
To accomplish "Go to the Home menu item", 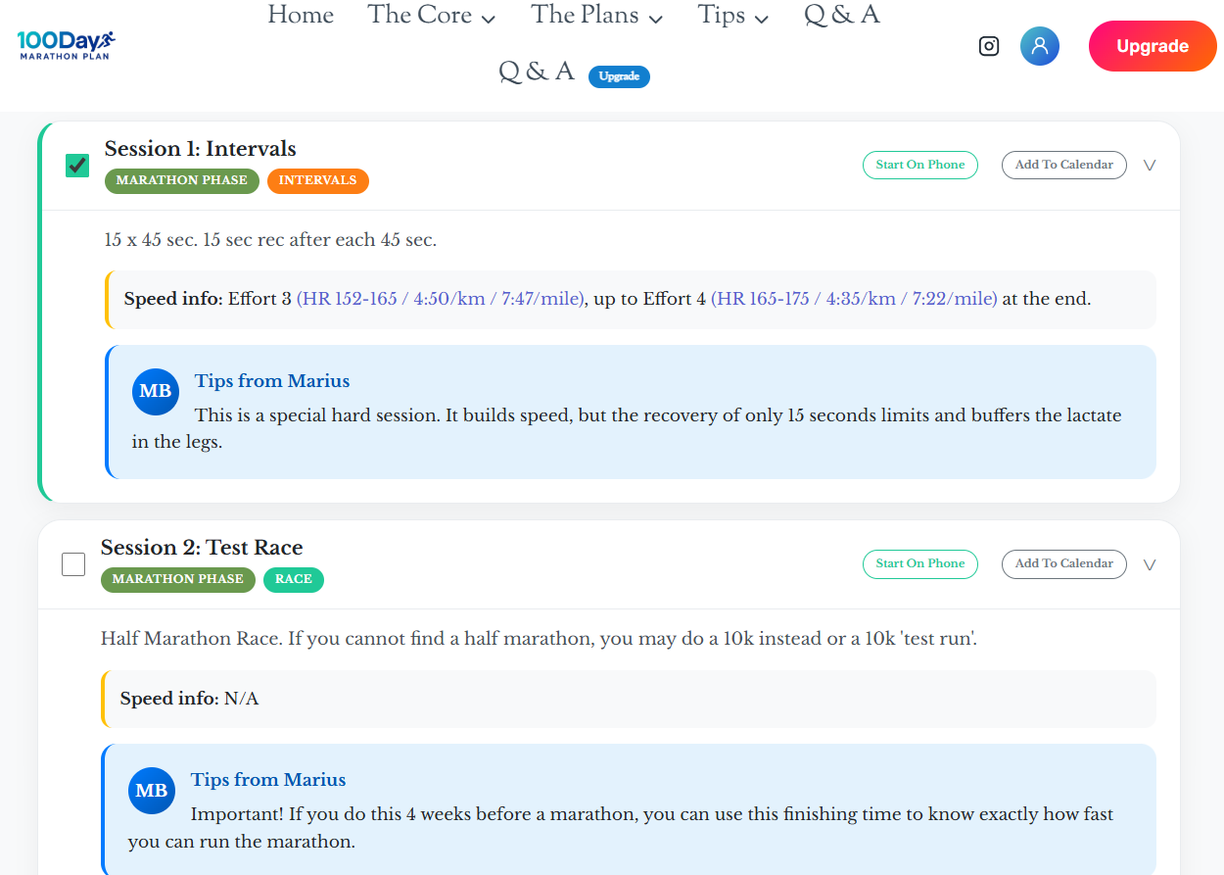I will [301, 16].
